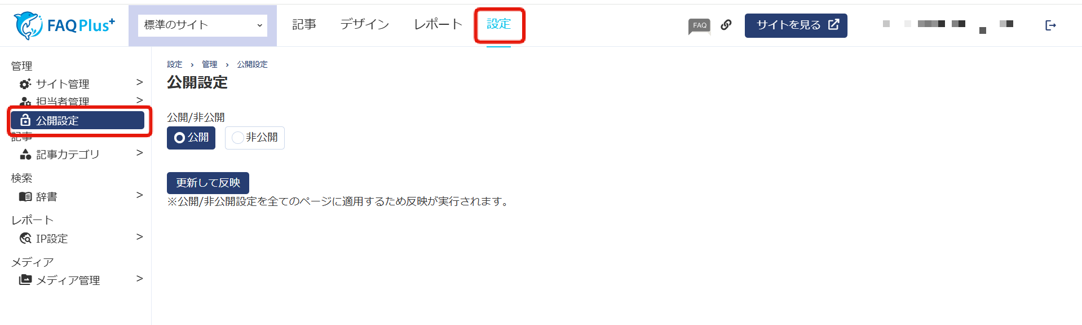Expand the メディア管理 chevron
The image size is (1082, 325).
(x=139, y=279)
